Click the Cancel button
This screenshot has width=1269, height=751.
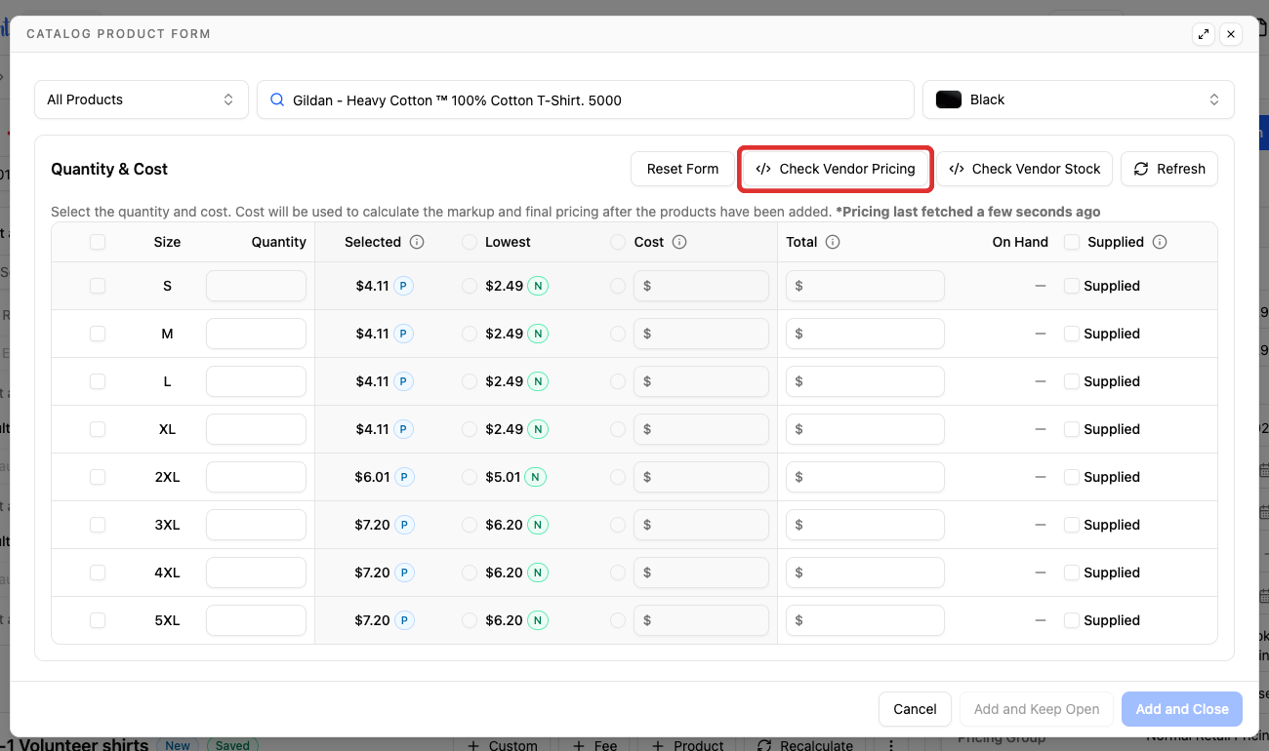coord(915,709)
